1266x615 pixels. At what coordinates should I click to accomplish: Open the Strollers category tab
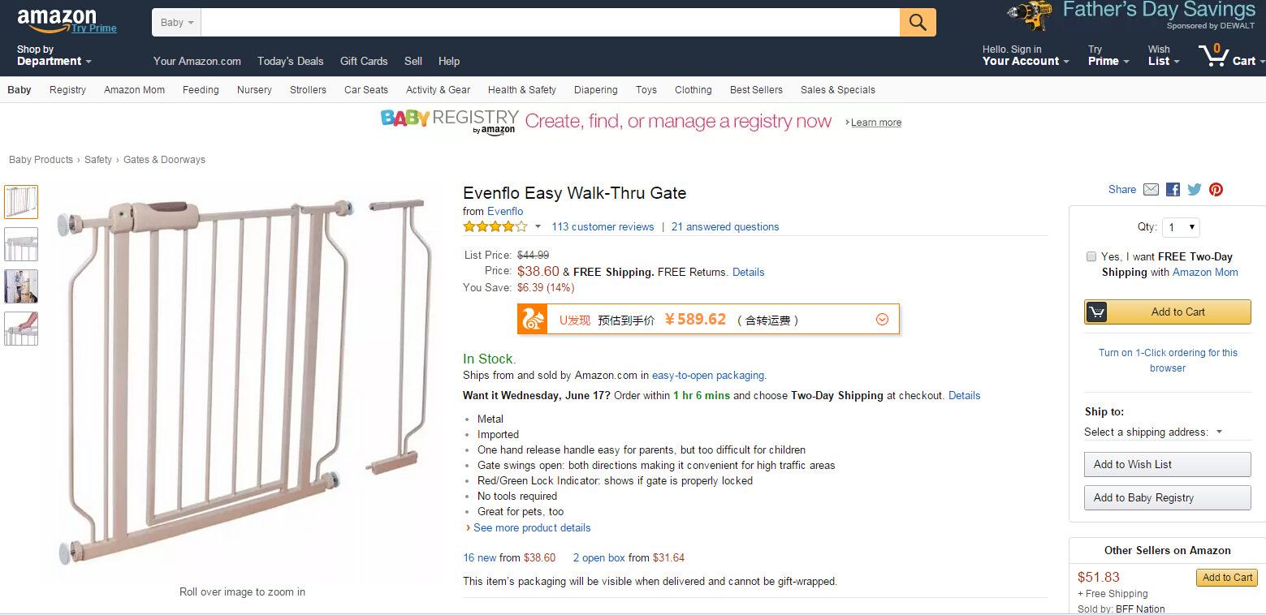click(308, 90)
